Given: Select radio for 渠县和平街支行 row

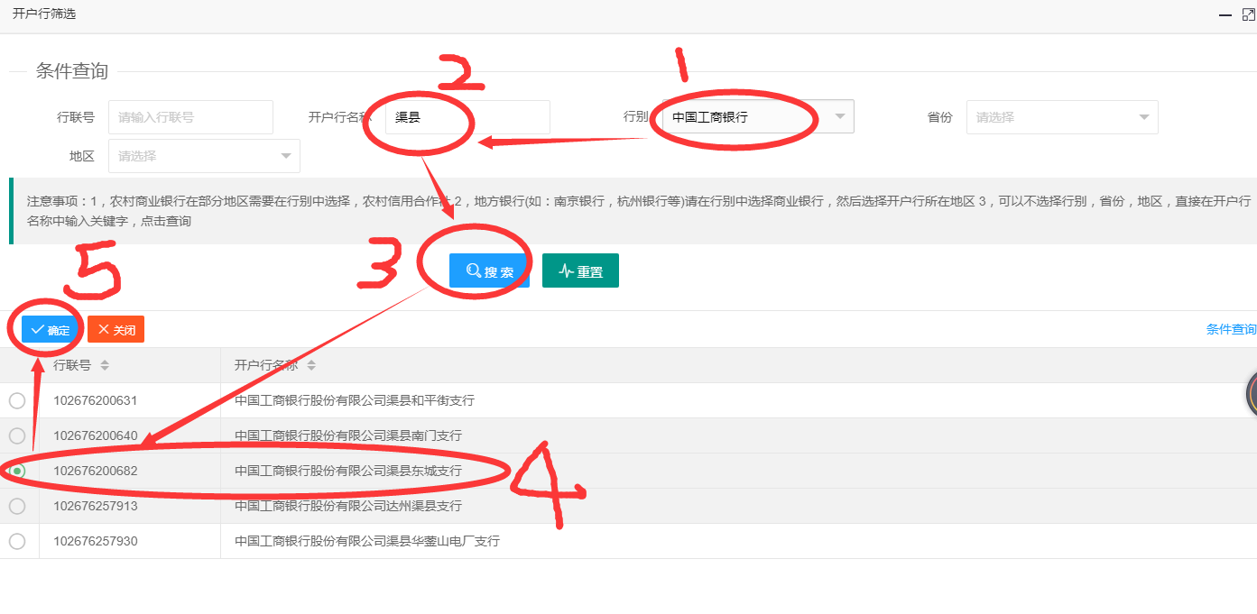Looking at the screenshot, I should pos(17,400).
